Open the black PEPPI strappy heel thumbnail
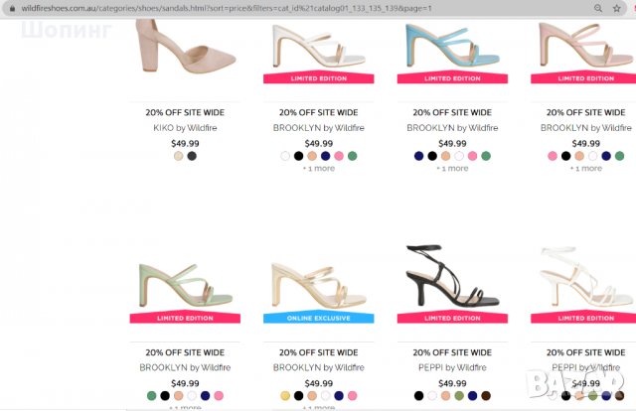Image resolution: width=636 pixels, height=411 pixels. pyautogui.click(x=452, y=276)
